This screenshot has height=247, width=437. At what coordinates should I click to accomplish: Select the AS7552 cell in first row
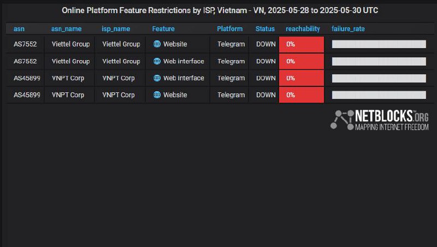pos(25,44)
